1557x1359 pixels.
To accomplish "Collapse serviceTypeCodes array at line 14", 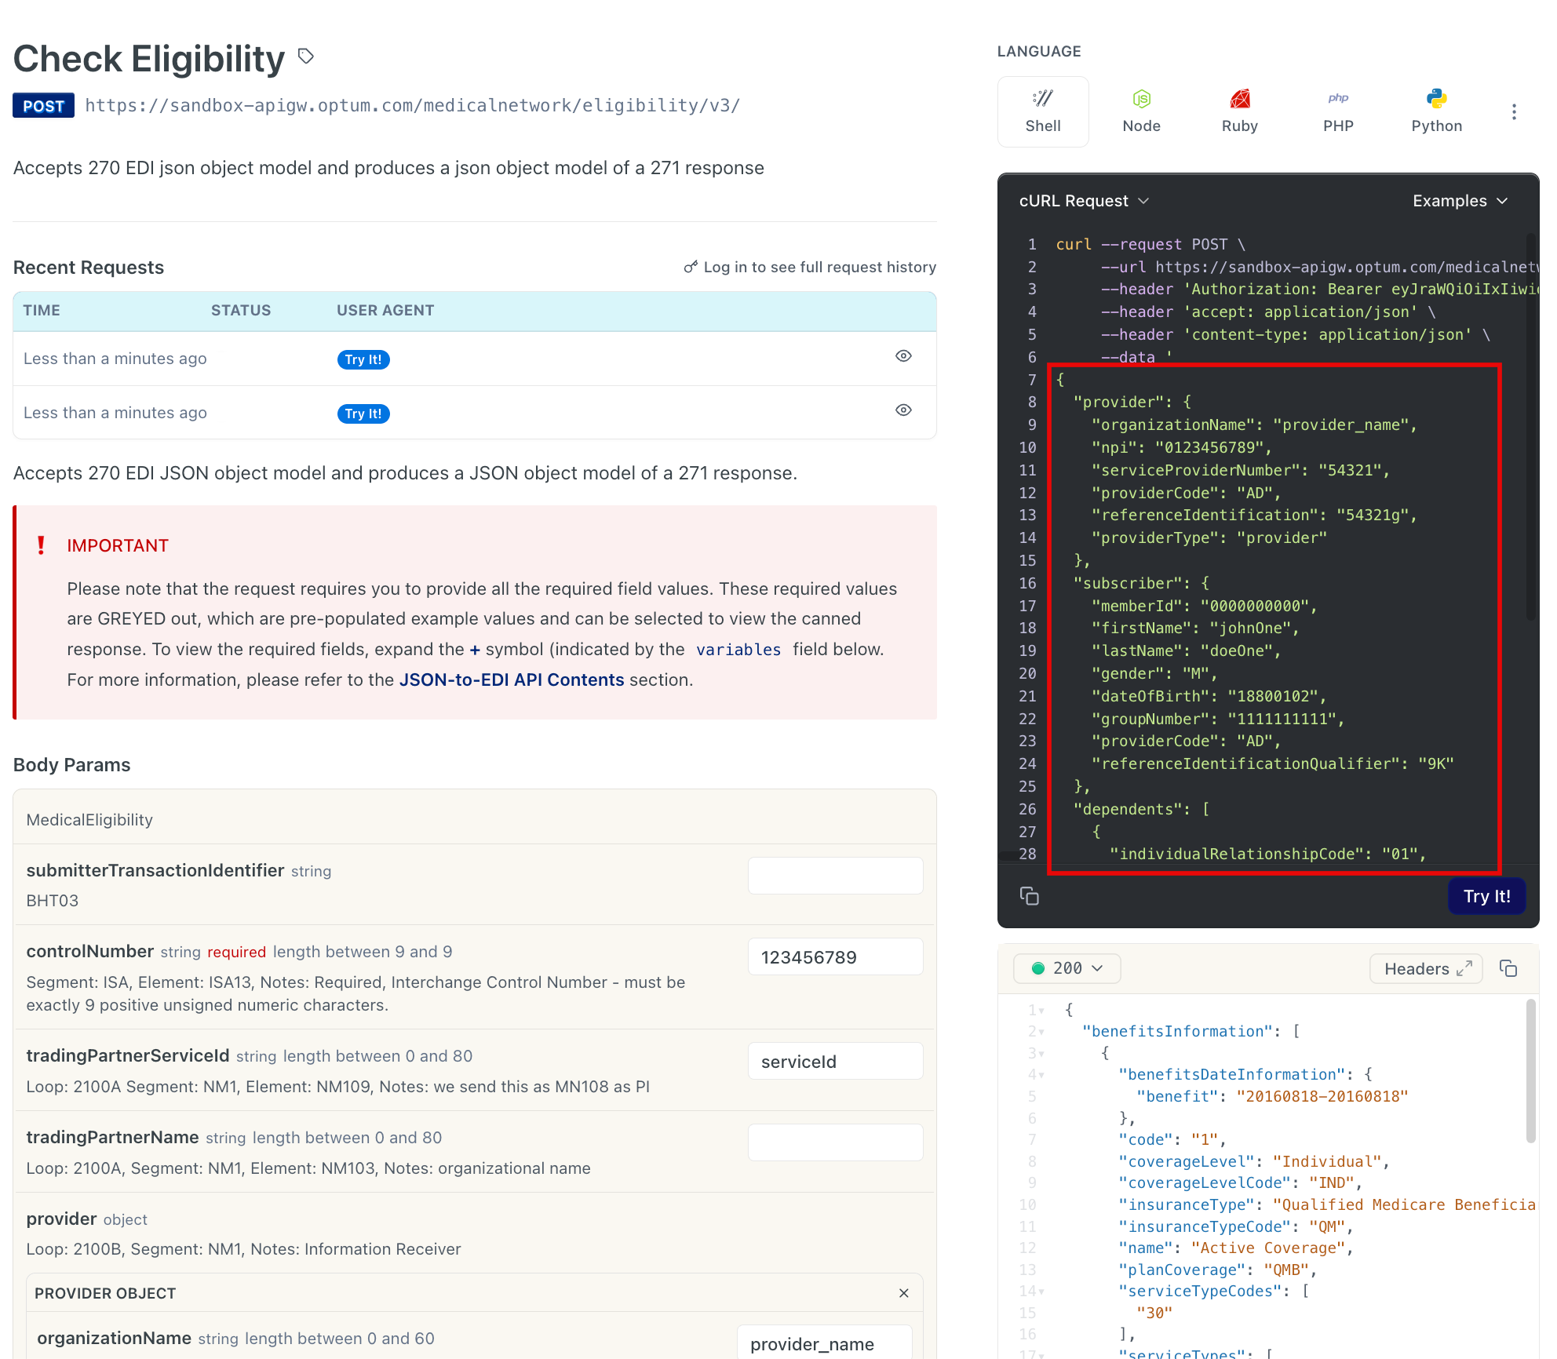I will (x=1041, y=1292).
